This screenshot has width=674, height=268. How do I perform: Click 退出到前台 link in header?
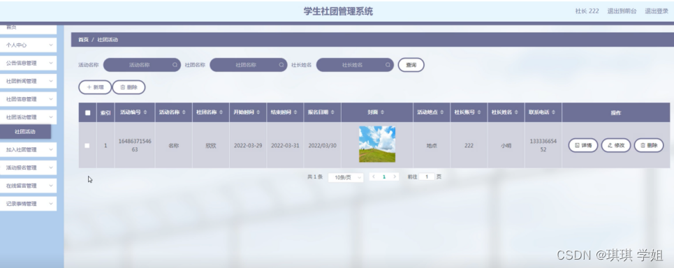[622, 11]
